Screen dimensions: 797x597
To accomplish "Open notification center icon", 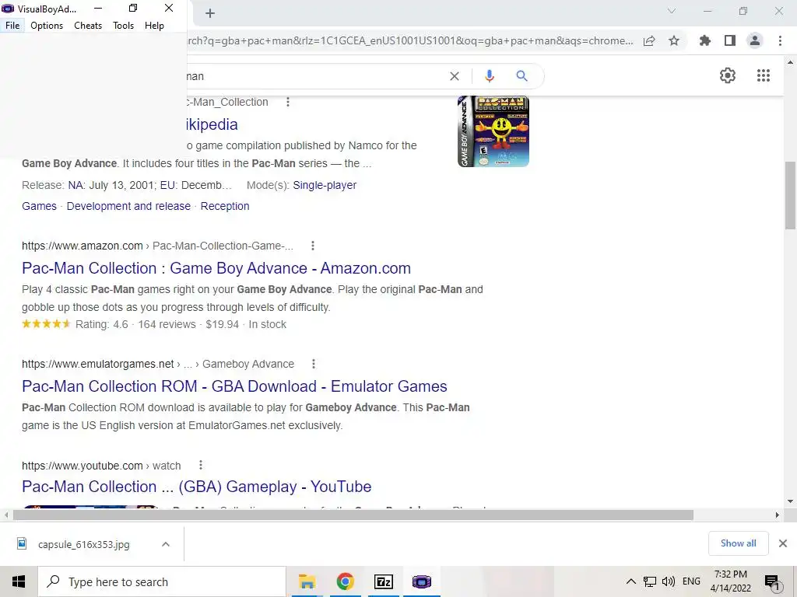I will tap(773, 582).
